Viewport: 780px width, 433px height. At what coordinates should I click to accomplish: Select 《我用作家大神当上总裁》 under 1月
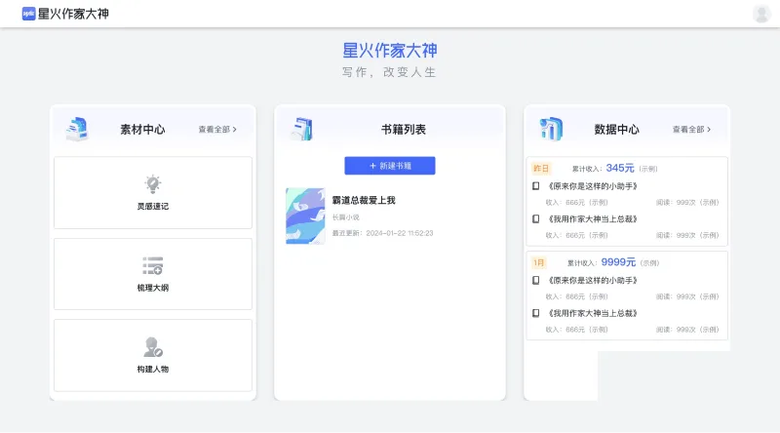point(593,313)
